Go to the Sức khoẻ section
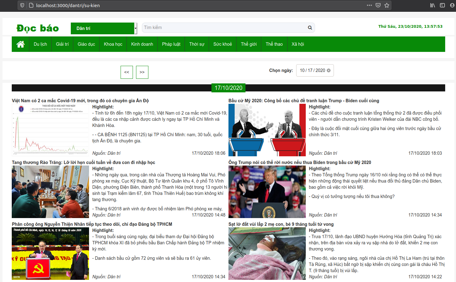456x282 pixels. 223,44
